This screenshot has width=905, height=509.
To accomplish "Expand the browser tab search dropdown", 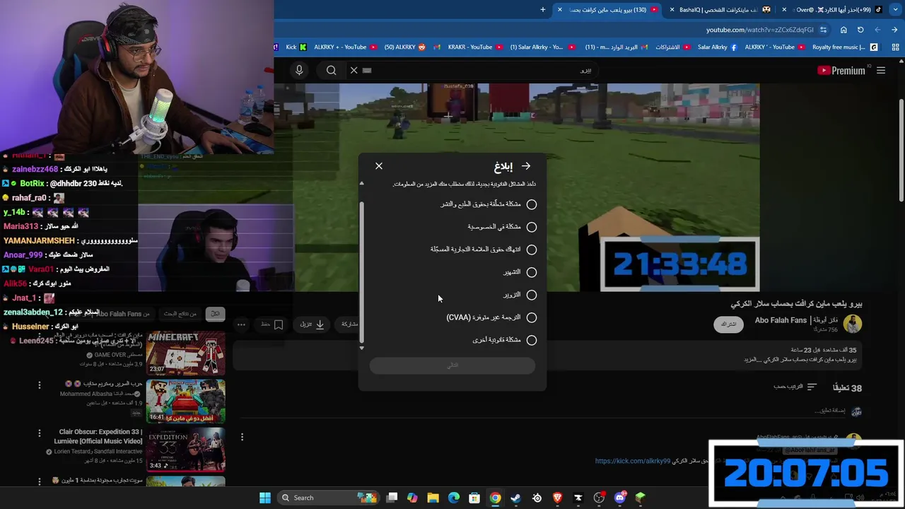I will (x=895, y=9).
